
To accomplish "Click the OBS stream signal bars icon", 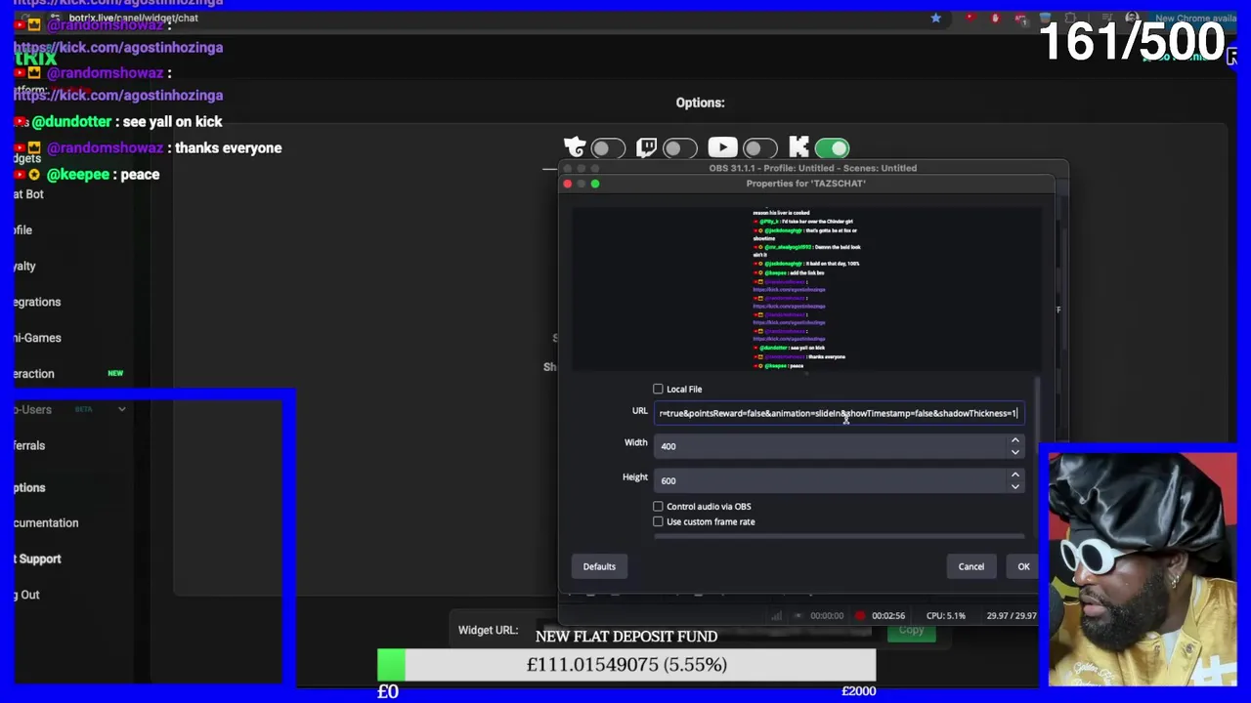I will click(x=776, y=616).
